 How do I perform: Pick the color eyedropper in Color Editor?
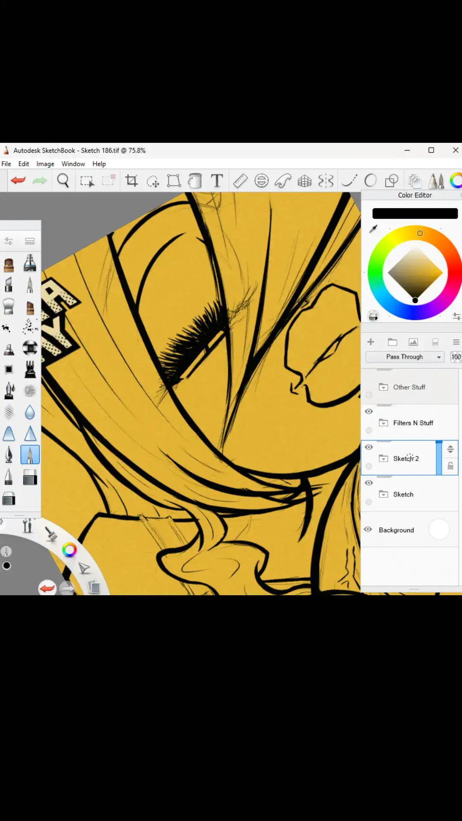373,229
